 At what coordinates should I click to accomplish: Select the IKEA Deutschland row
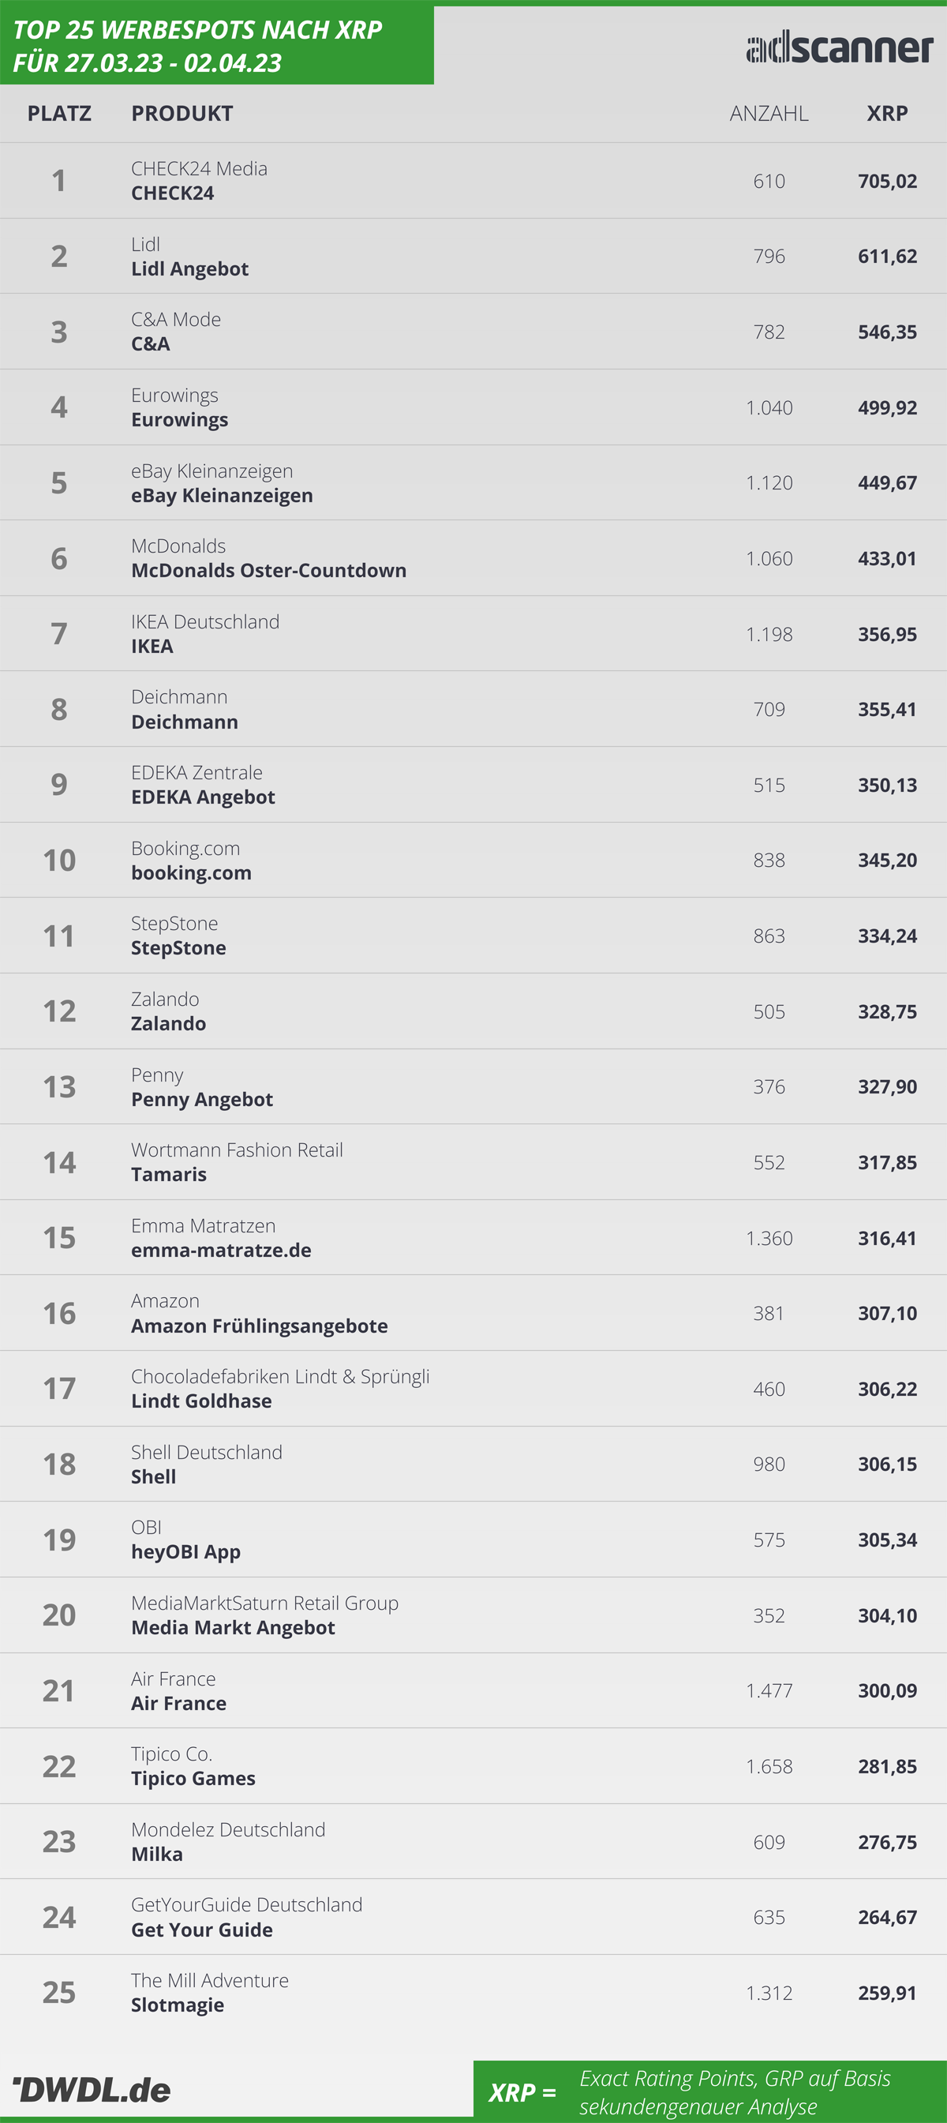(x=473, y=634)
